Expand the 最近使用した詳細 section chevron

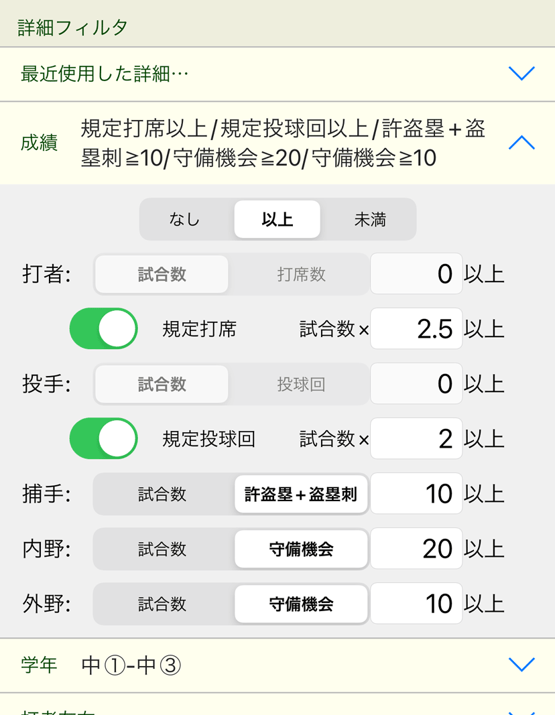coord(521,74)
